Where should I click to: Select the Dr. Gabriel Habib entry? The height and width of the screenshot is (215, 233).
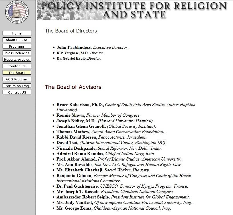point(79,58)
